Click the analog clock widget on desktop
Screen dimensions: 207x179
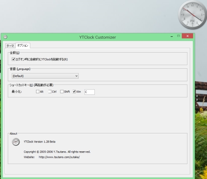(x=193, y=15)
